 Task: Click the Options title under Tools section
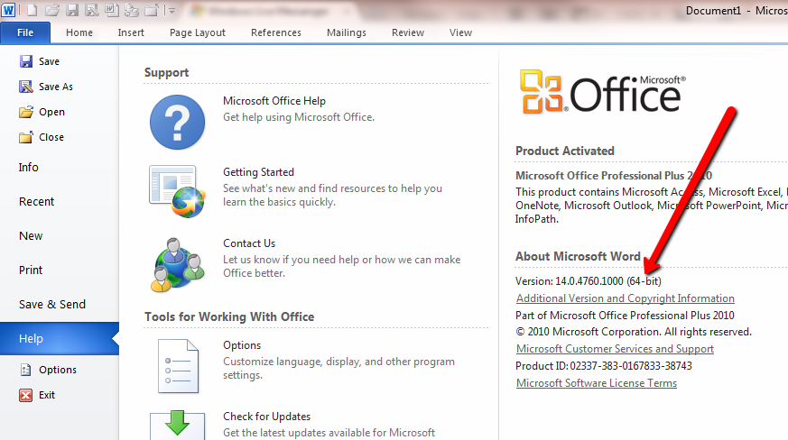tap(242, 345)
